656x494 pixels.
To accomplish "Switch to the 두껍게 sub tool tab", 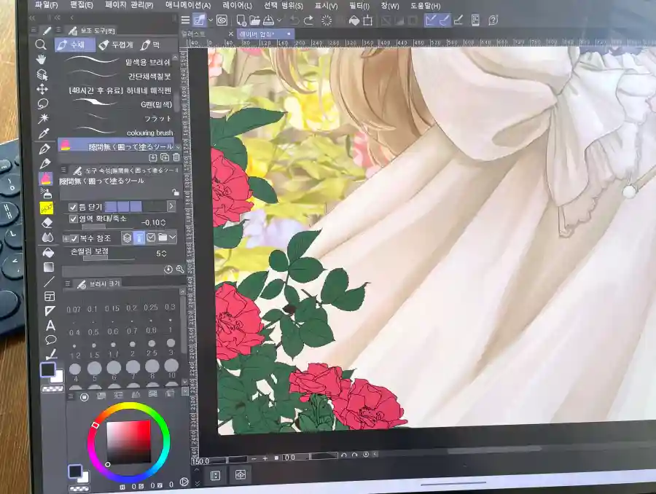I will tap(117, 44).
